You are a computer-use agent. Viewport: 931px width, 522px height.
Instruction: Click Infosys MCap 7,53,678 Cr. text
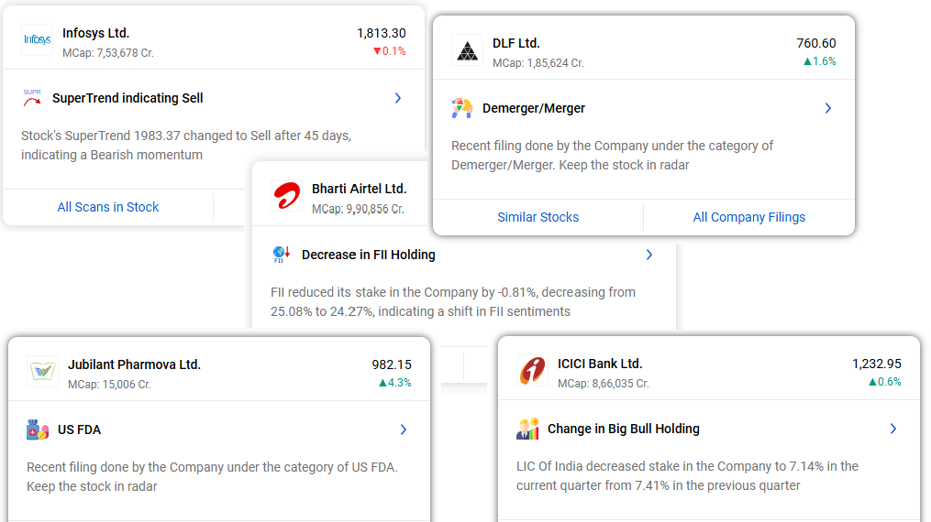click(x=108, y=53)
